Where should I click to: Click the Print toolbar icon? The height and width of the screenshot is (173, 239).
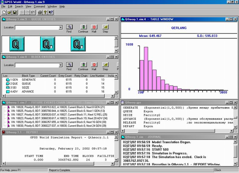(40, 12)
